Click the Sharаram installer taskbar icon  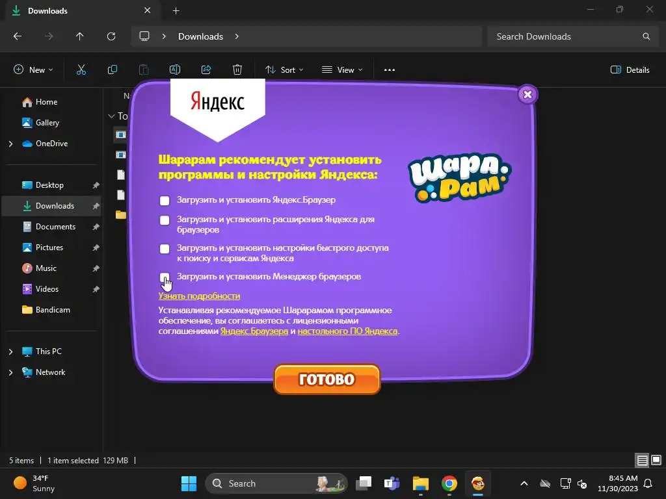tap(478, 483)
